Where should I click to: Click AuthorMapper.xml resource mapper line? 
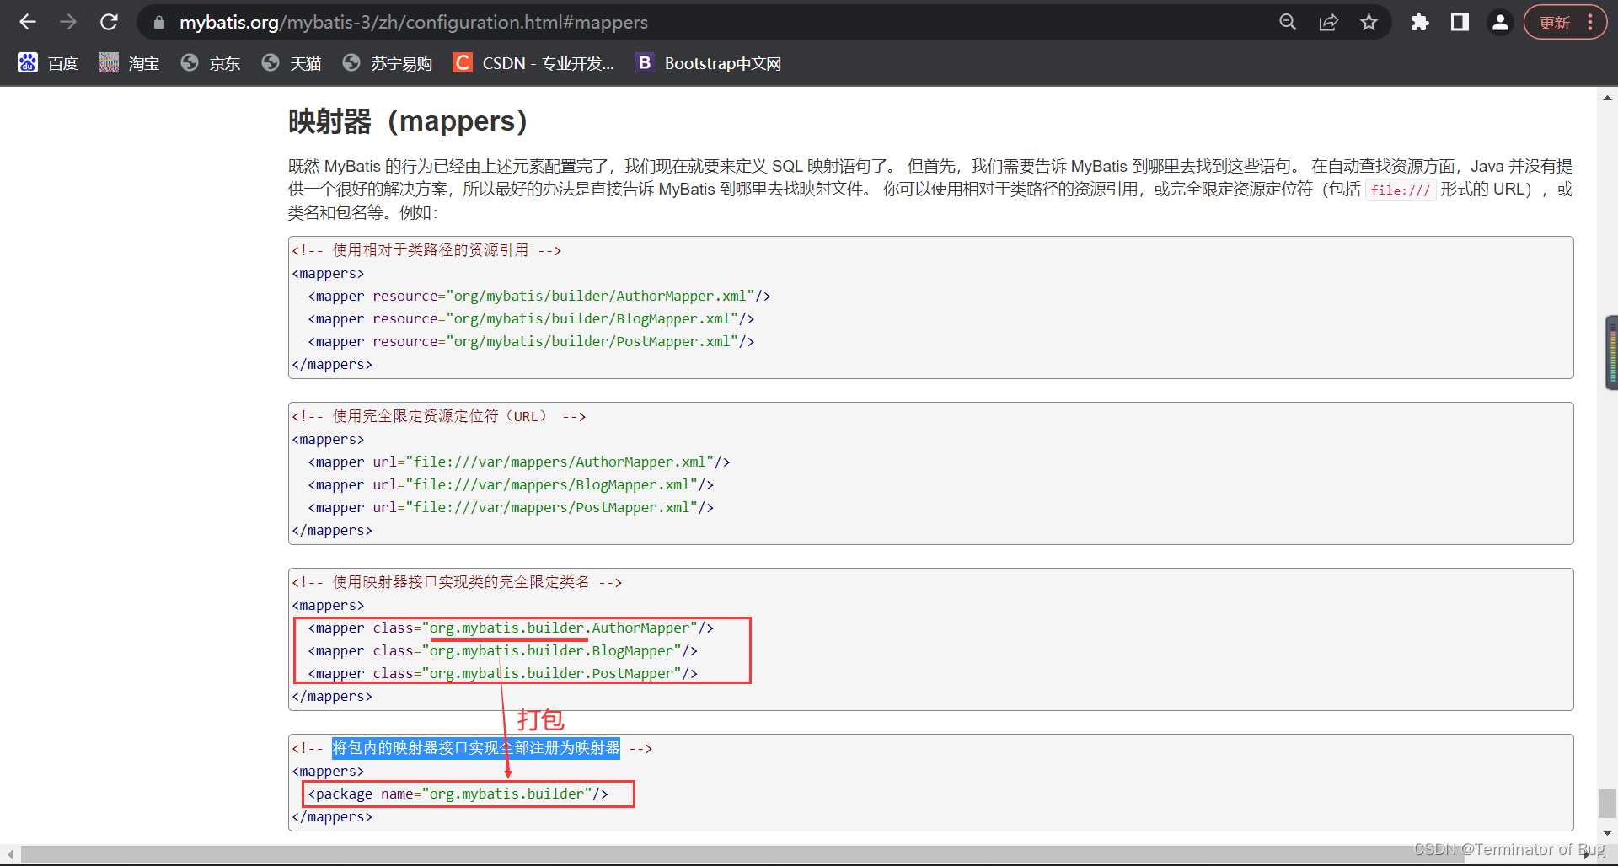(x=539, y=296)
